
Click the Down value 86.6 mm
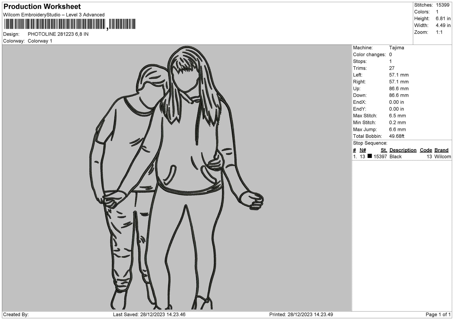[x=399, y=95]
